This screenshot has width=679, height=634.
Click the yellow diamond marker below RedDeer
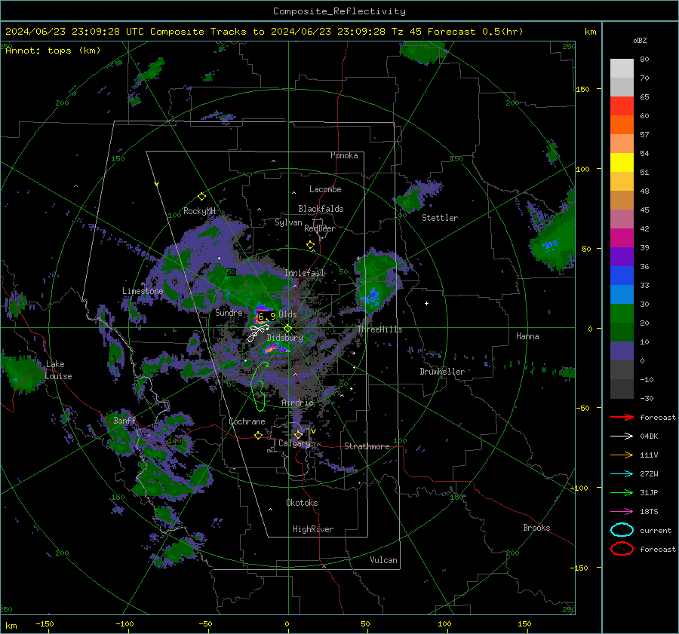pos(310,245)
